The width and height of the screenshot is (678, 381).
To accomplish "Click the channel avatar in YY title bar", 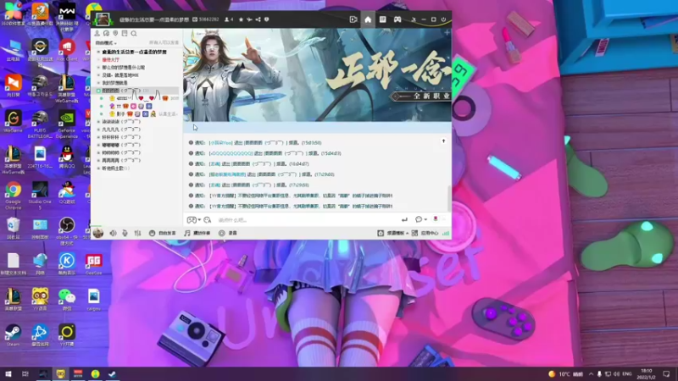I will pos(103,19).
